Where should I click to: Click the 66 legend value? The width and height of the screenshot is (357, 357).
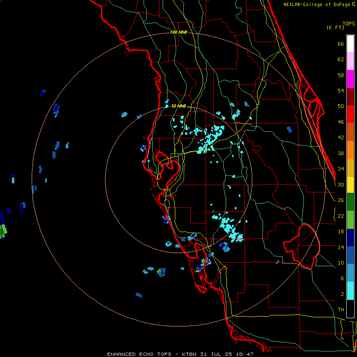click(341, 44)
